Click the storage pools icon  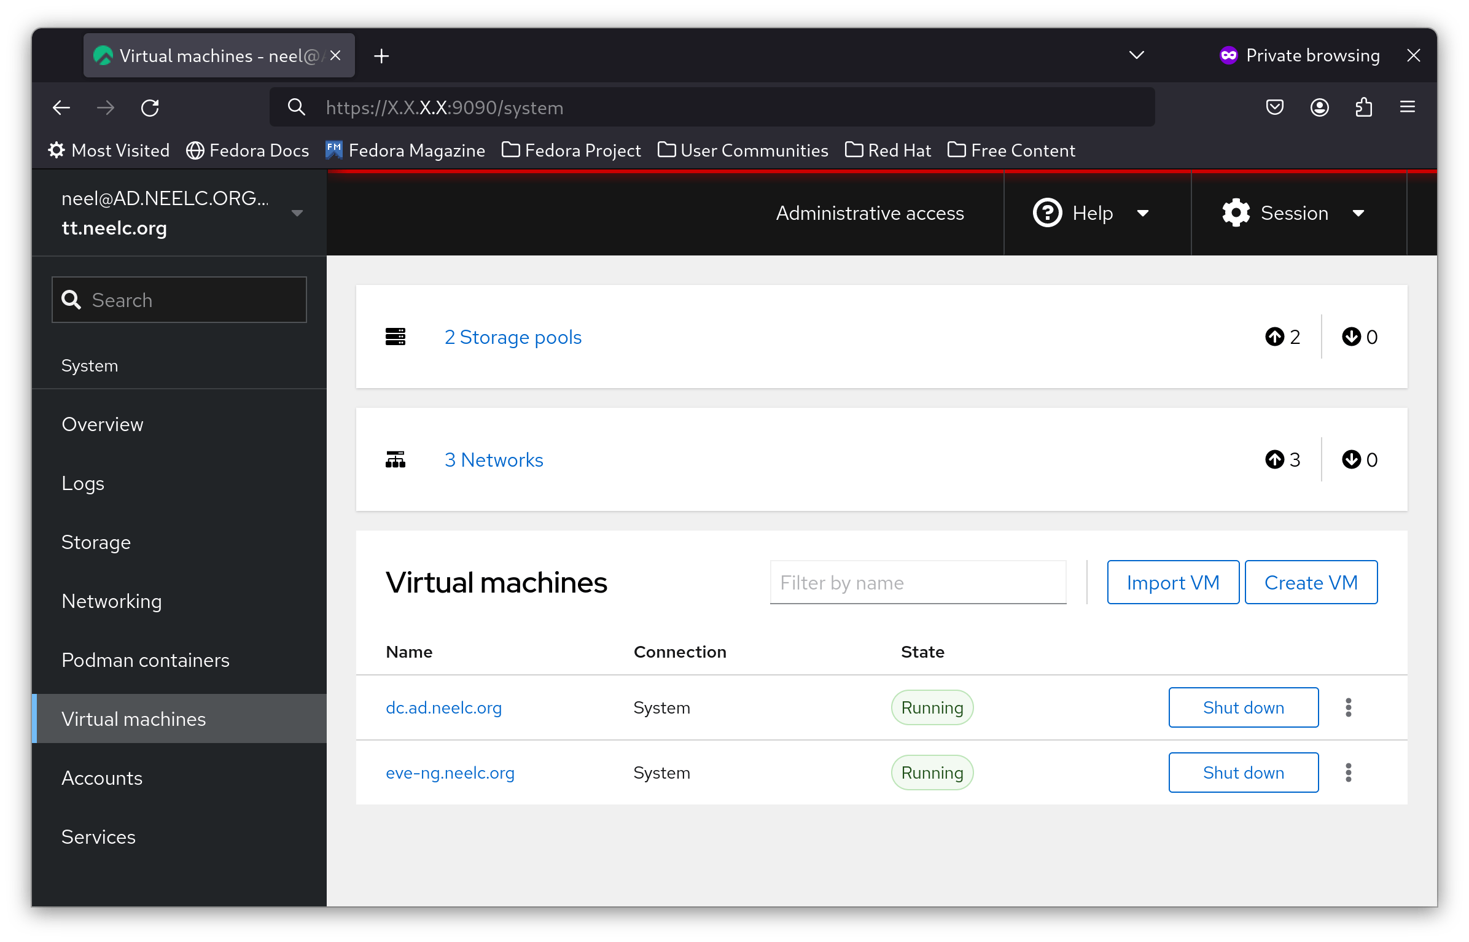396,336
